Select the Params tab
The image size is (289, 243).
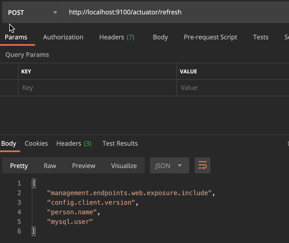[16, 37]
